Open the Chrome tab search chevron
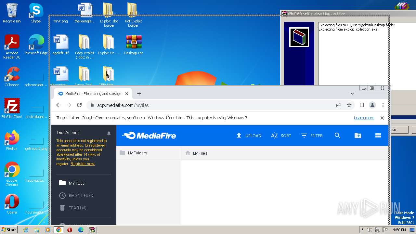 click(352, 94)
